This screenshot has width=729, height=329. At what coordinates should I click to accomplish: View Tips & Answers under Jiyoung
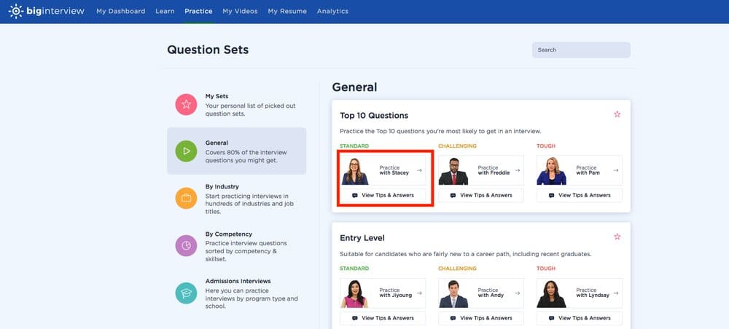tap(383, 318)
